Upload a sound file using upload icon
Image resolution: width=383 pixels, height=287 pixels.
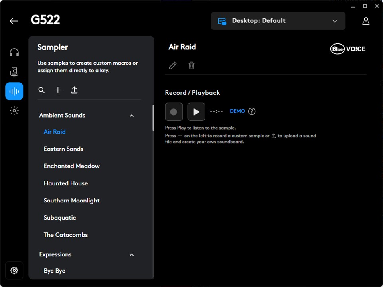tap(74, 90)
